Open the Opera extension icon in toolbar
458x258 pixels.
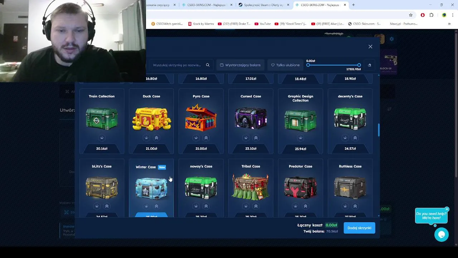423,15
